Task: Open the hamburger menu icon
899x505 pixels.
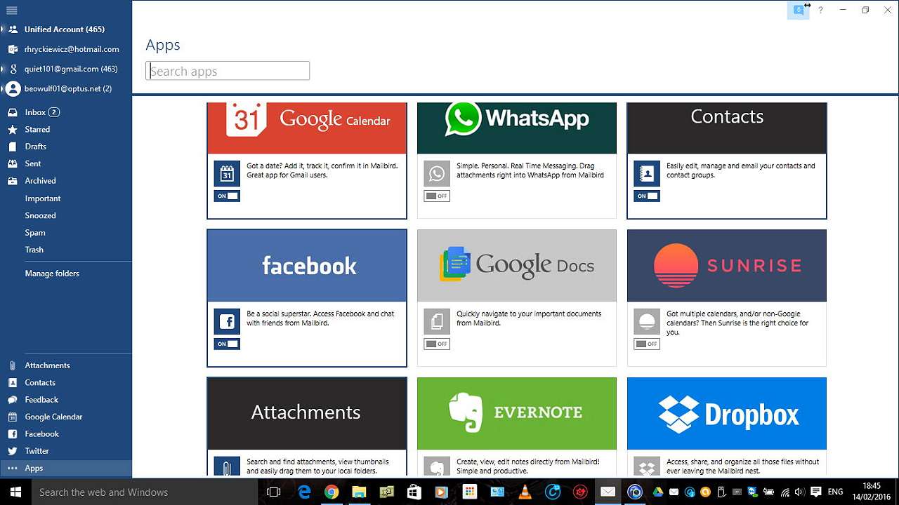Action: click(12, 11)
